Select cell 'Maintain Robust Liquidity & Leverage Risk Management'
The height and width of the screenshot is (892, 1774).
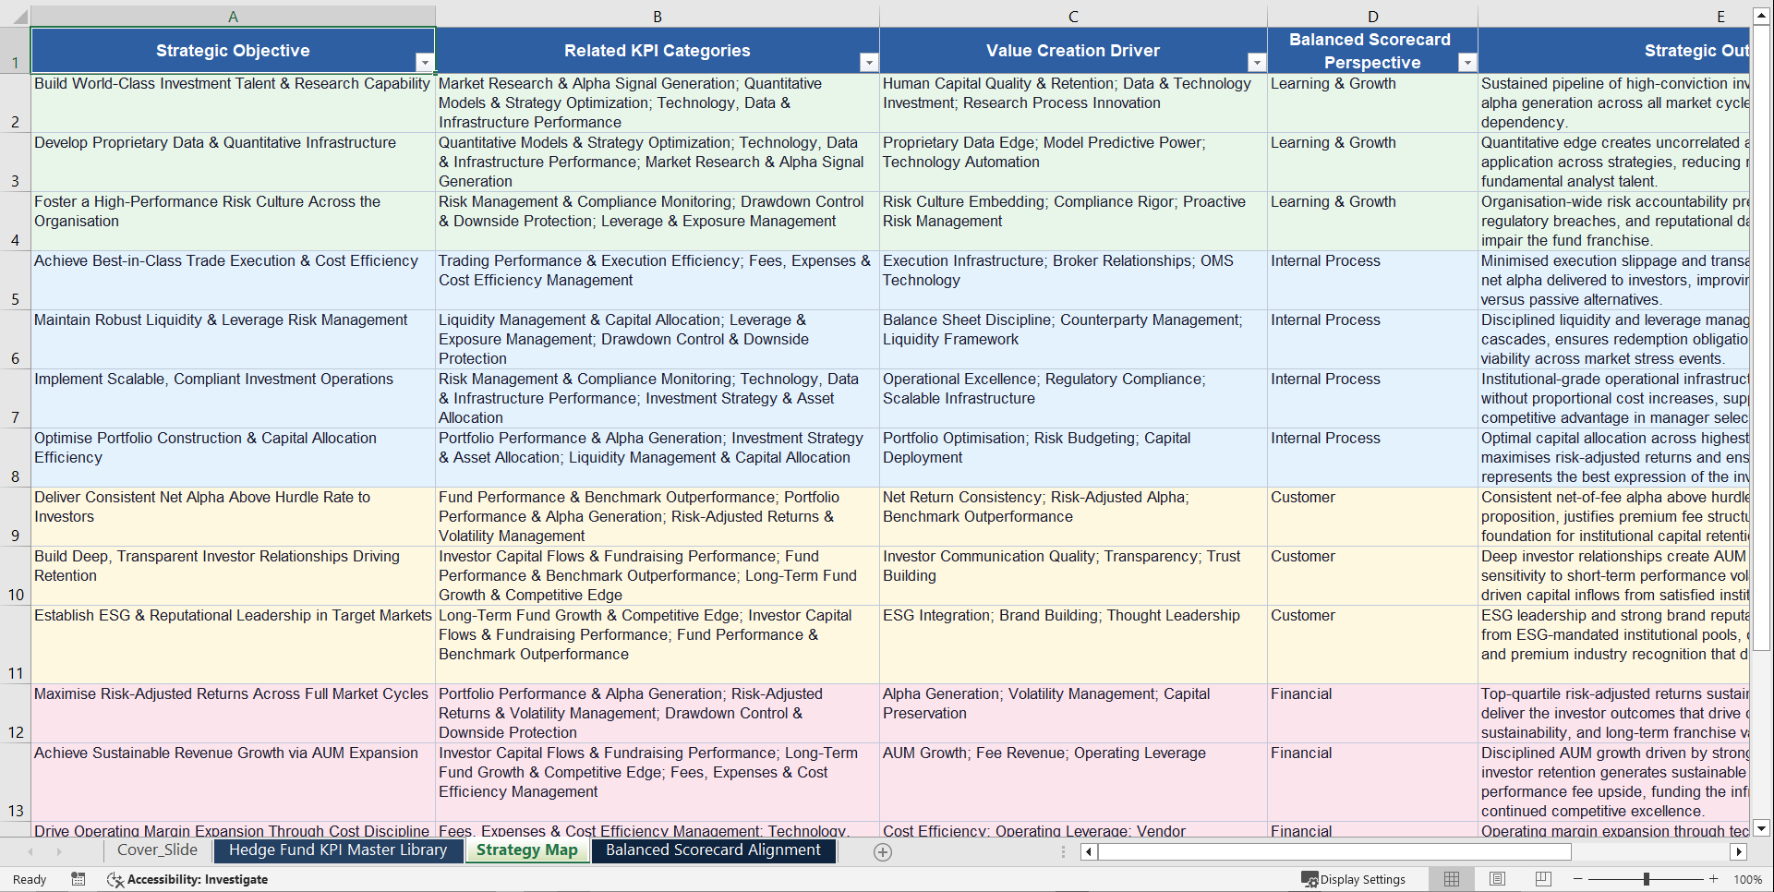pos(233,340)
